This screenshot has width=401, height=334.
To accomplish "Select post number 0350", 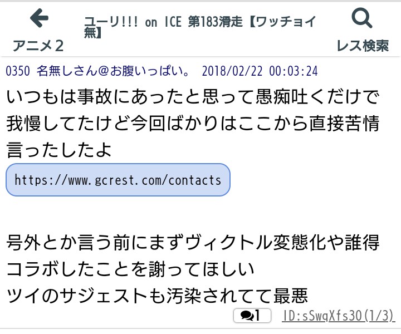I will 18,71.
